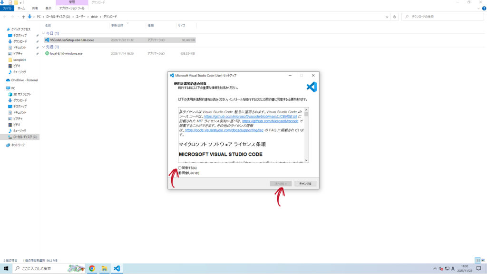Image resolution: width=487 pixels, height=274 pixels.
Task: Click dekir in the address bar breadcrumb
Action: click(x=94, y=17)
